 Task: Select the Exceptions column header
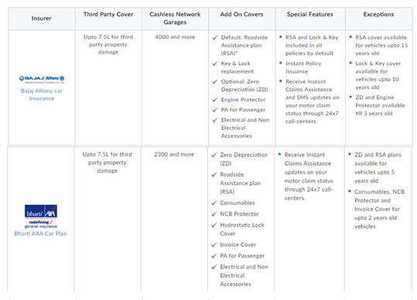point(379,19)
